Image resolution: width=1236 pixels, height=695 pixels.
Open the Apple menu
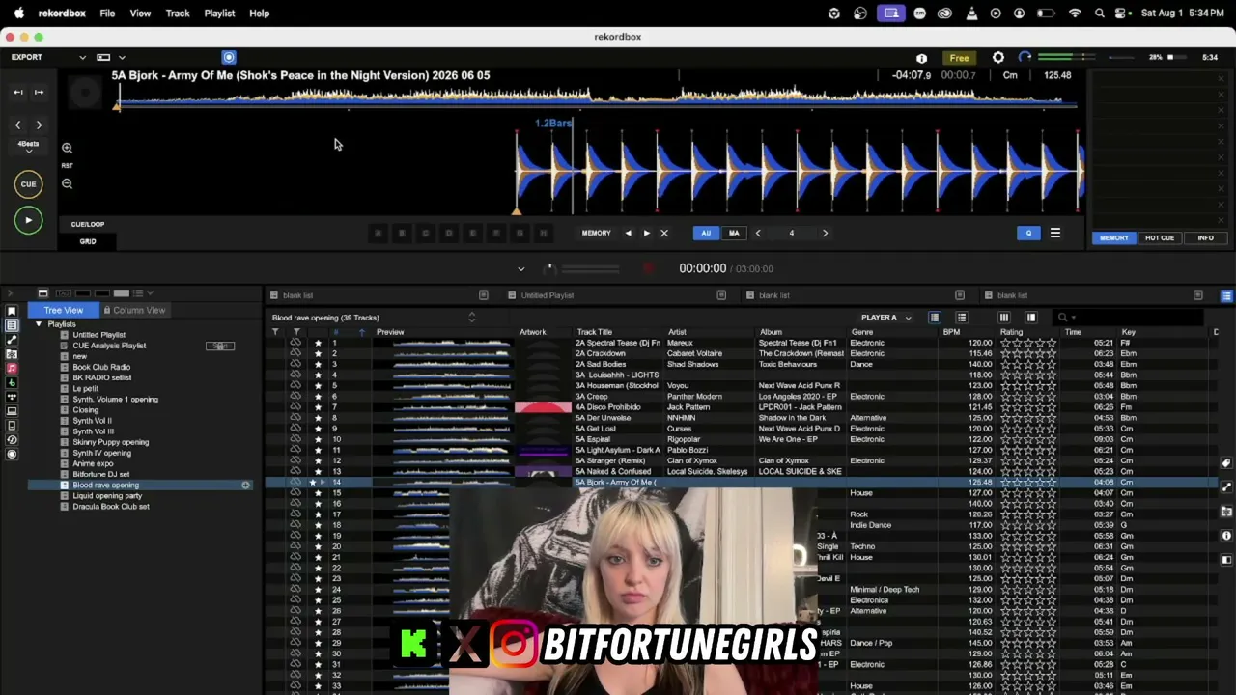click(x=18, y=14)
